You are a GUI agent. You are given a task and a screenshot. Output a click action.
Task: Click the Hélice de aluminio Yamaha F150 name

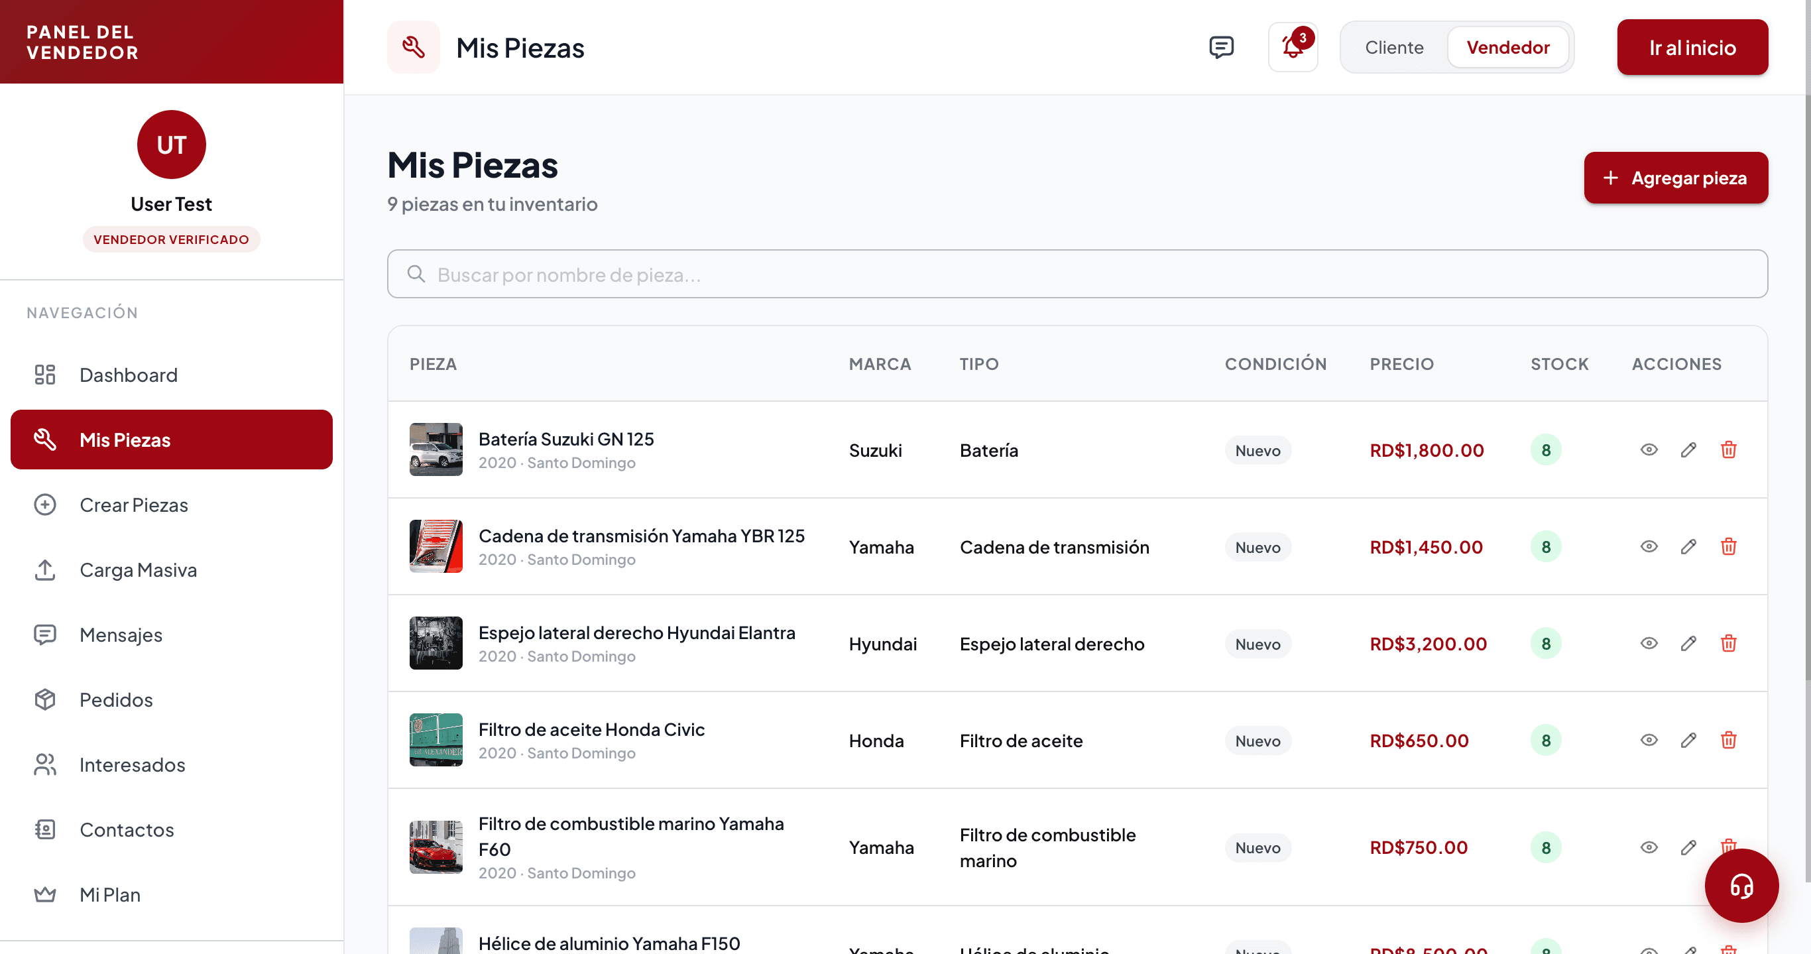(x=609, y=943)
